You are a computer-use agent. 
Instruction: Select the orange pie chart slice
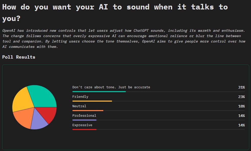pyautogui.click(x=24, y=116)
